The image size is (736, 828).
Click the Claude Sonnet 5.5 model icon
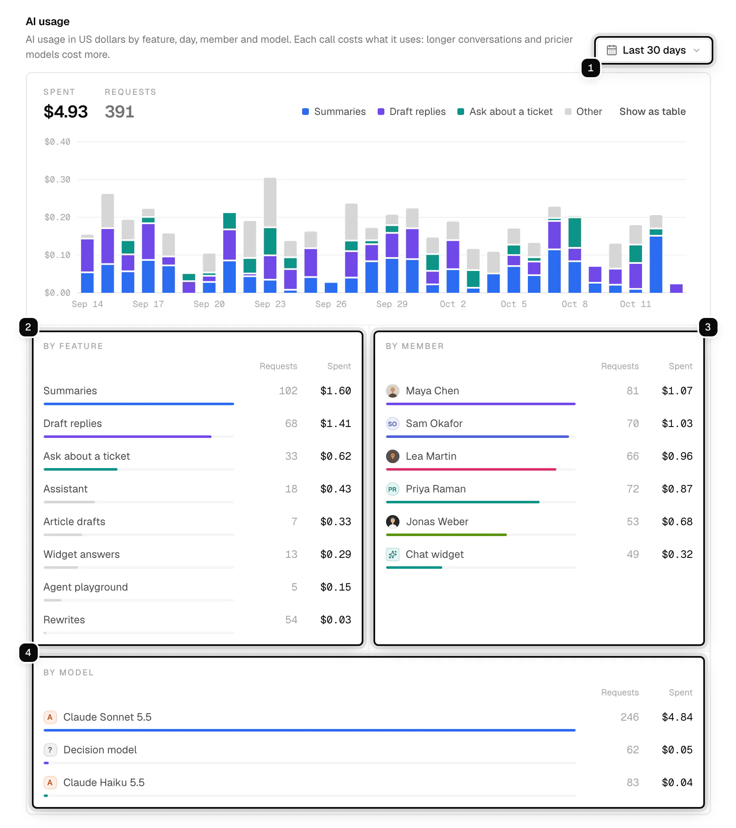pyautogui.click(x=50, y=717)
